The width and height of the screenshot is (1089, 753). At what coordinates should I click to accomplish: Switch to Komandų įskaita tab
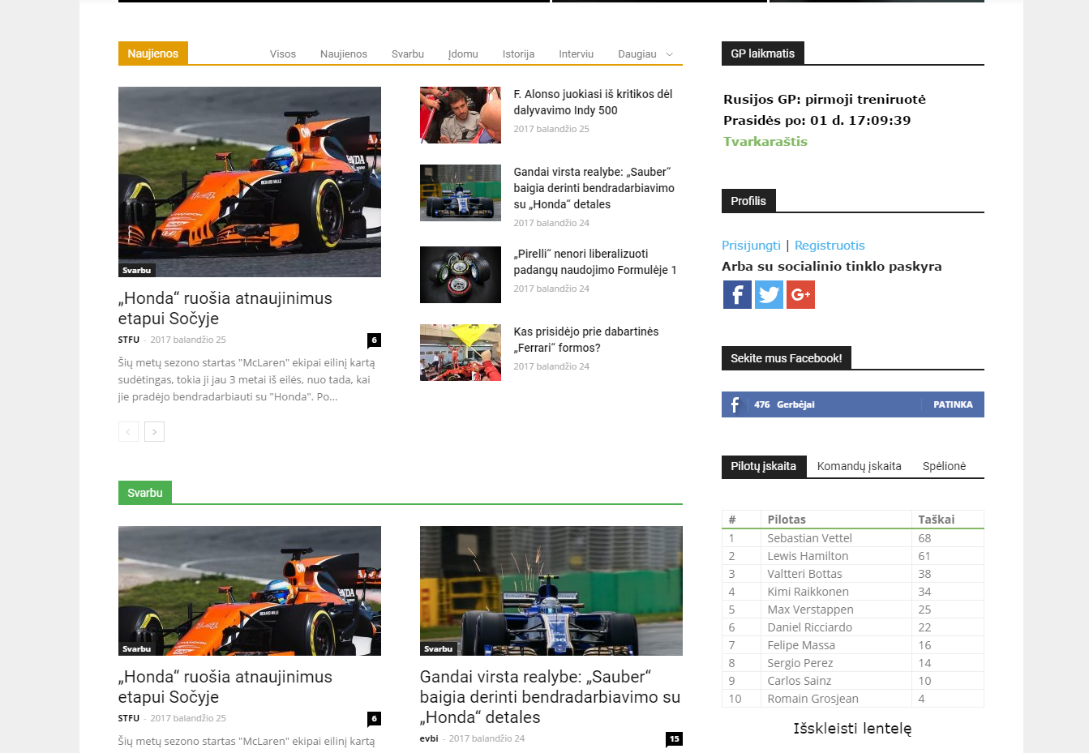pos(860,466)
